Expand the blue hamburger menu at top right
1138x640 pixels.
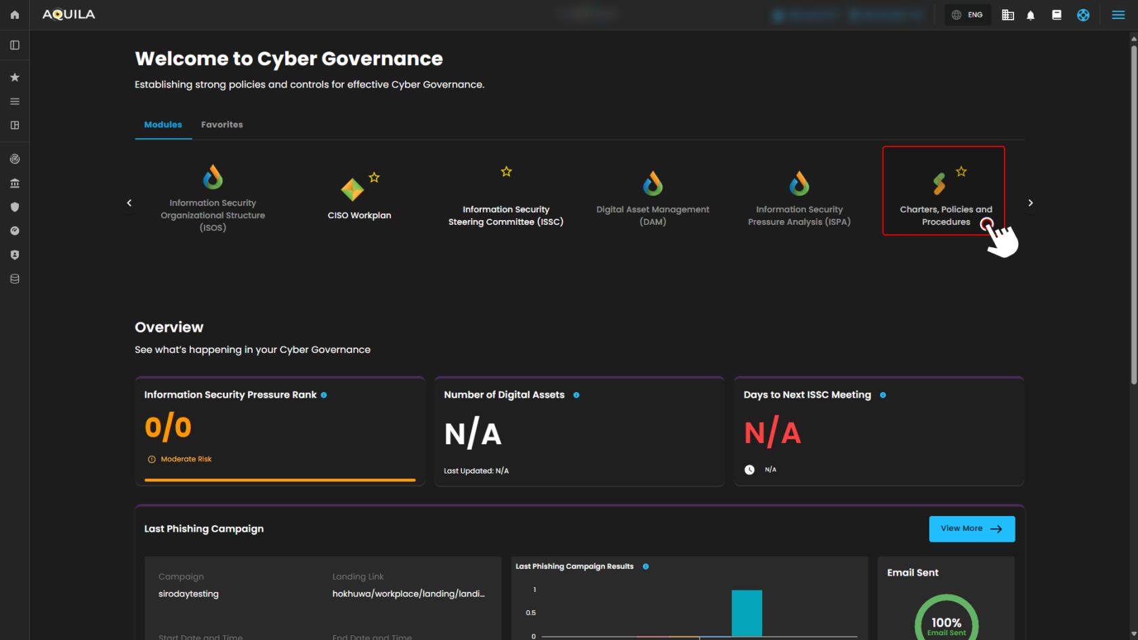tap(1118, 15)
